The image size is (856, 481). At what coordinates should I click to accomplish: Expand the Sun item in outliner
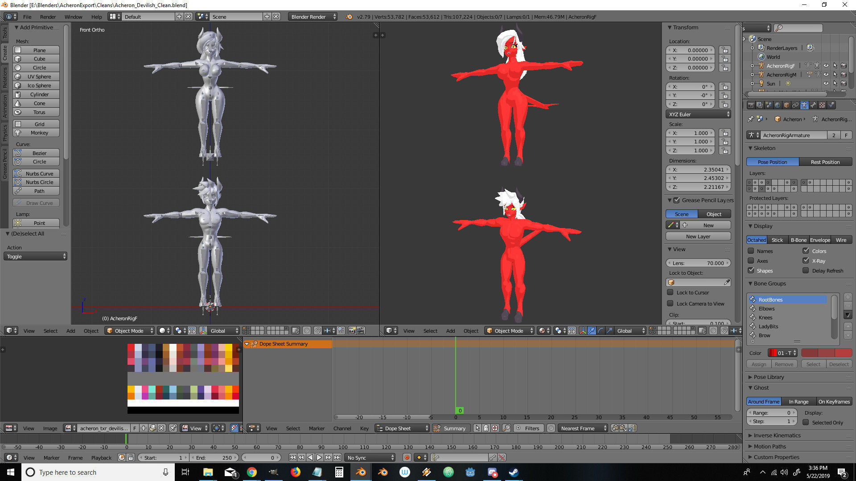pos(753,83)
